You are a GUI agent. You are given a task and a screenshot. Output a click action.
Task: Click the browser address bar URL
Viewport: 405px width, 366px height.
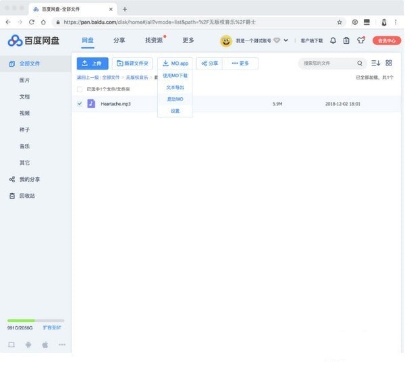point(159,22)
